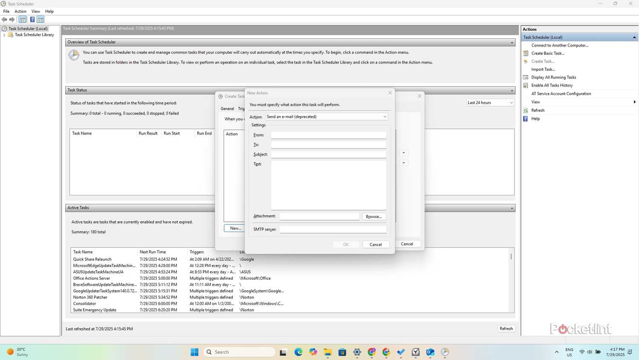Click inside the SMTP server field
This screenshot has height=360, width=639.
pos(333,229)
